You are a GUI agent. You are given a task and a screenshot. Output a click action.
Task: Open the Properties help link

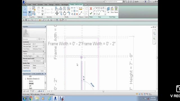pyautogui.click(x=27, y=71)
